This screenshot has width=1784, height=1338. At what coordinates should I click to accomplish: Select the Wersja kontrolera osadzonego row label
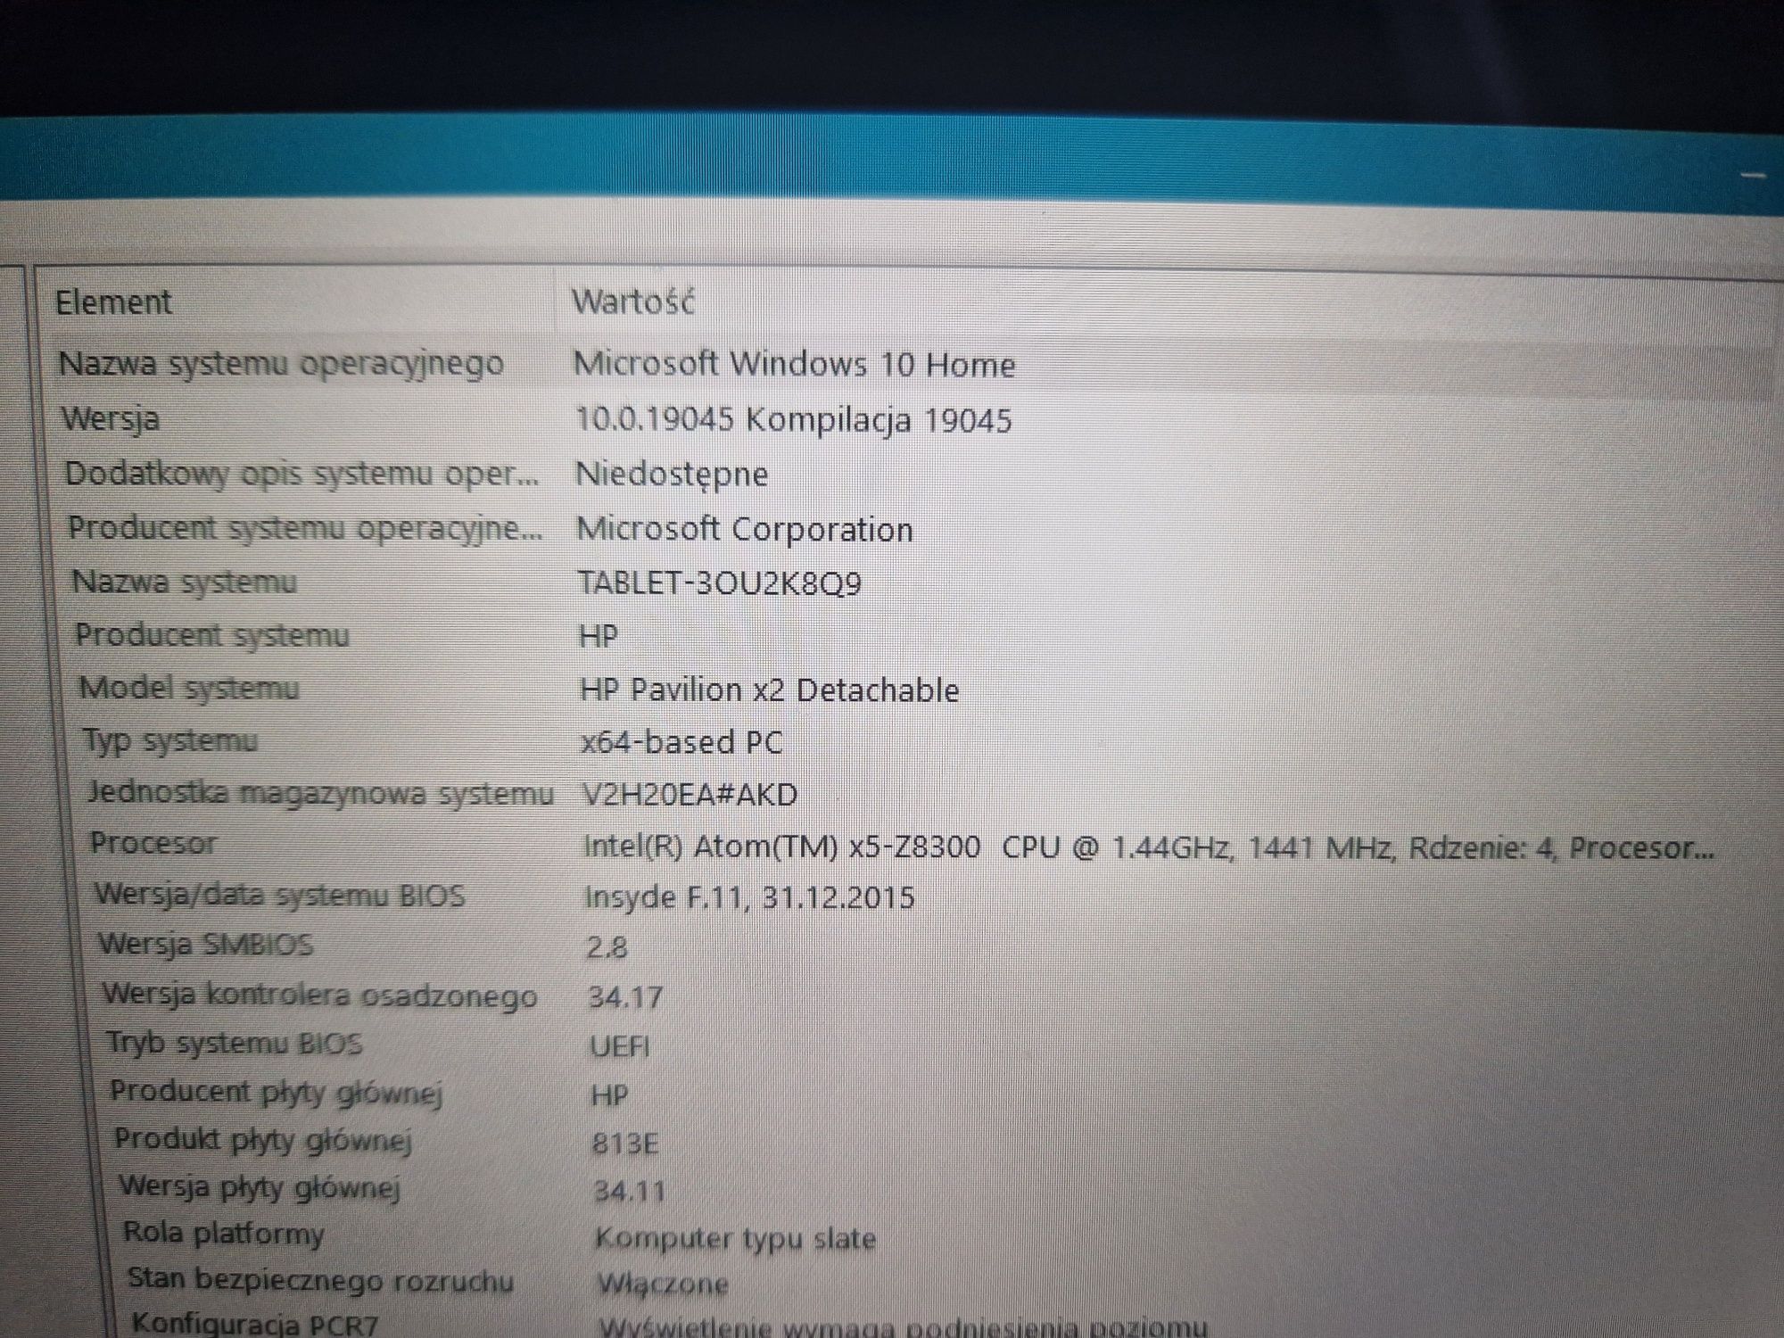click(x=320, y=995)
